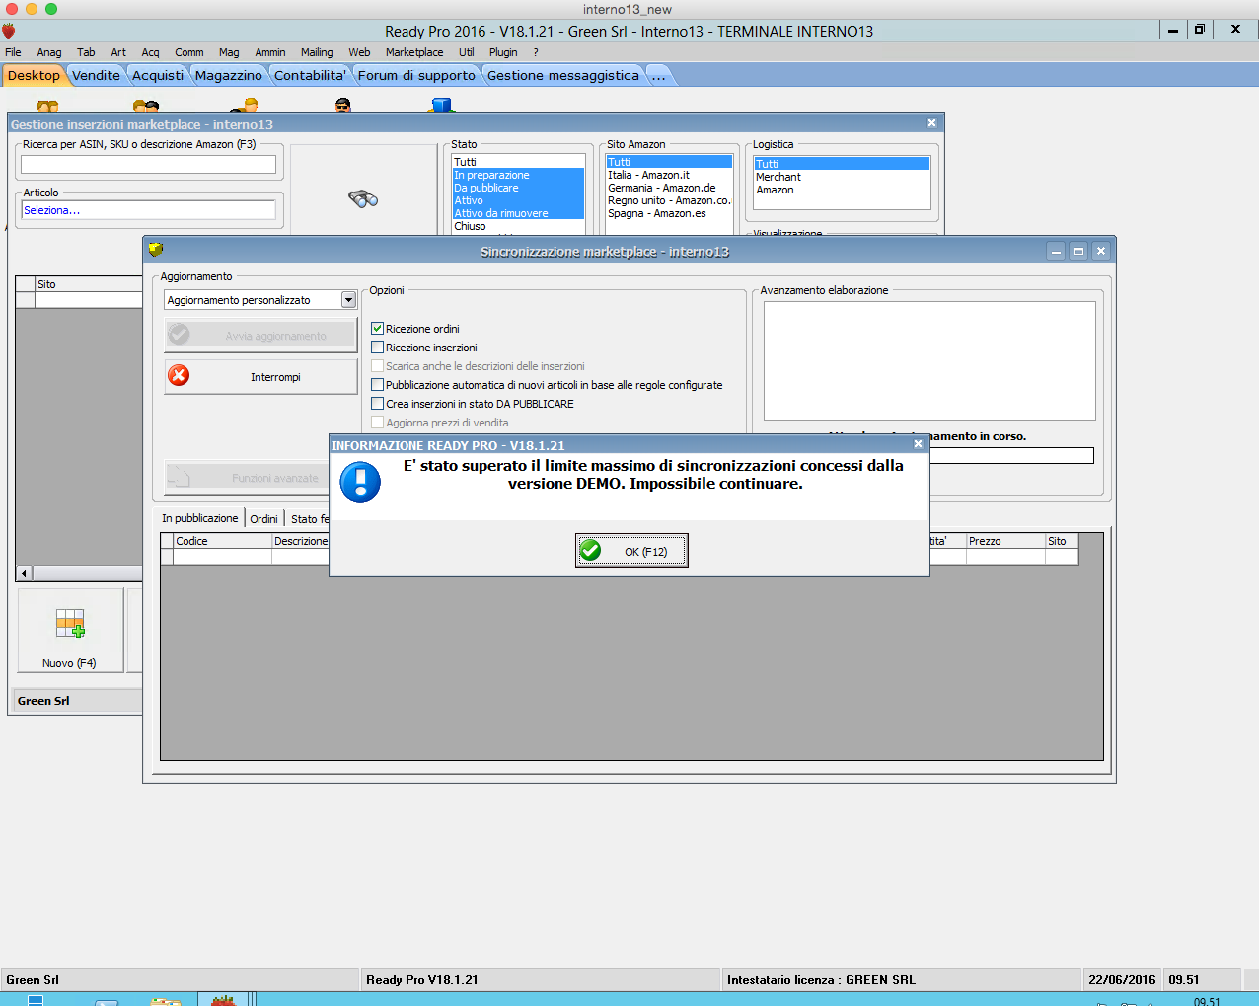Open the Acquisti main tab
This screenshot has height=1006, width=1259.
tap(158, 75)
